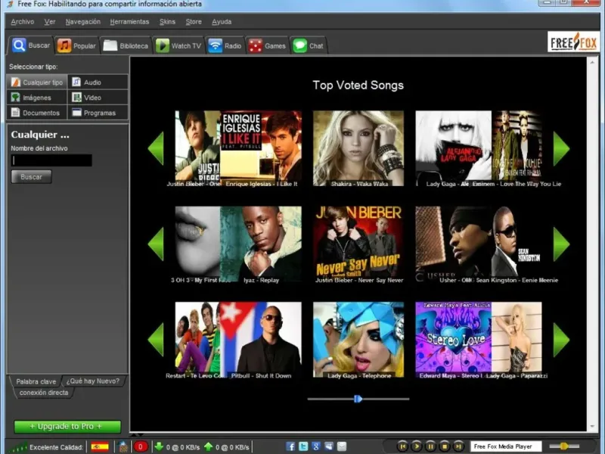This screenshot has height=454, width=605.
Task: Adjust the carousel slider below songs
Action: point(358,399)
